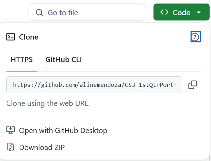The height and width of the screenshot is (161, 211).
Task: Select the HTTPS clone URL text field
Action: coord(94,85)
